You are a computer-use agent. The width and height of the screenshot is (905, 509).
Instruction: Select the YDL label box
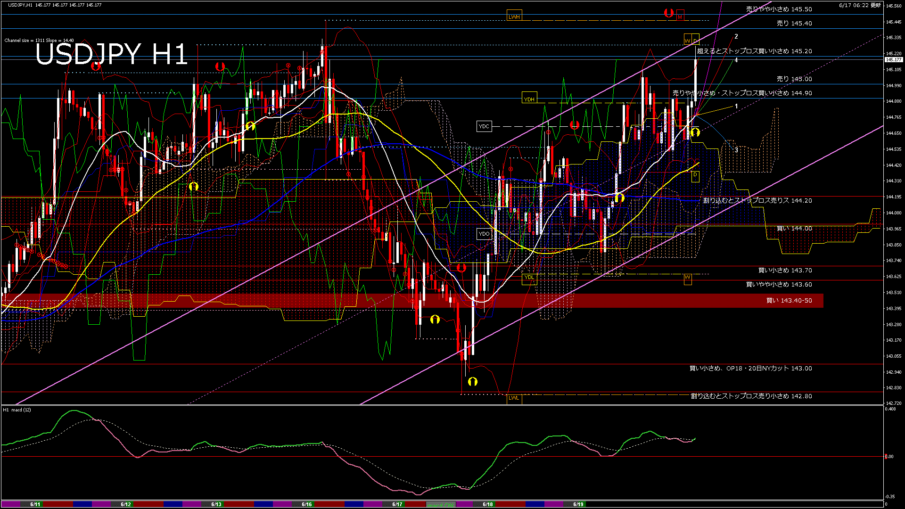pos(529,277)
